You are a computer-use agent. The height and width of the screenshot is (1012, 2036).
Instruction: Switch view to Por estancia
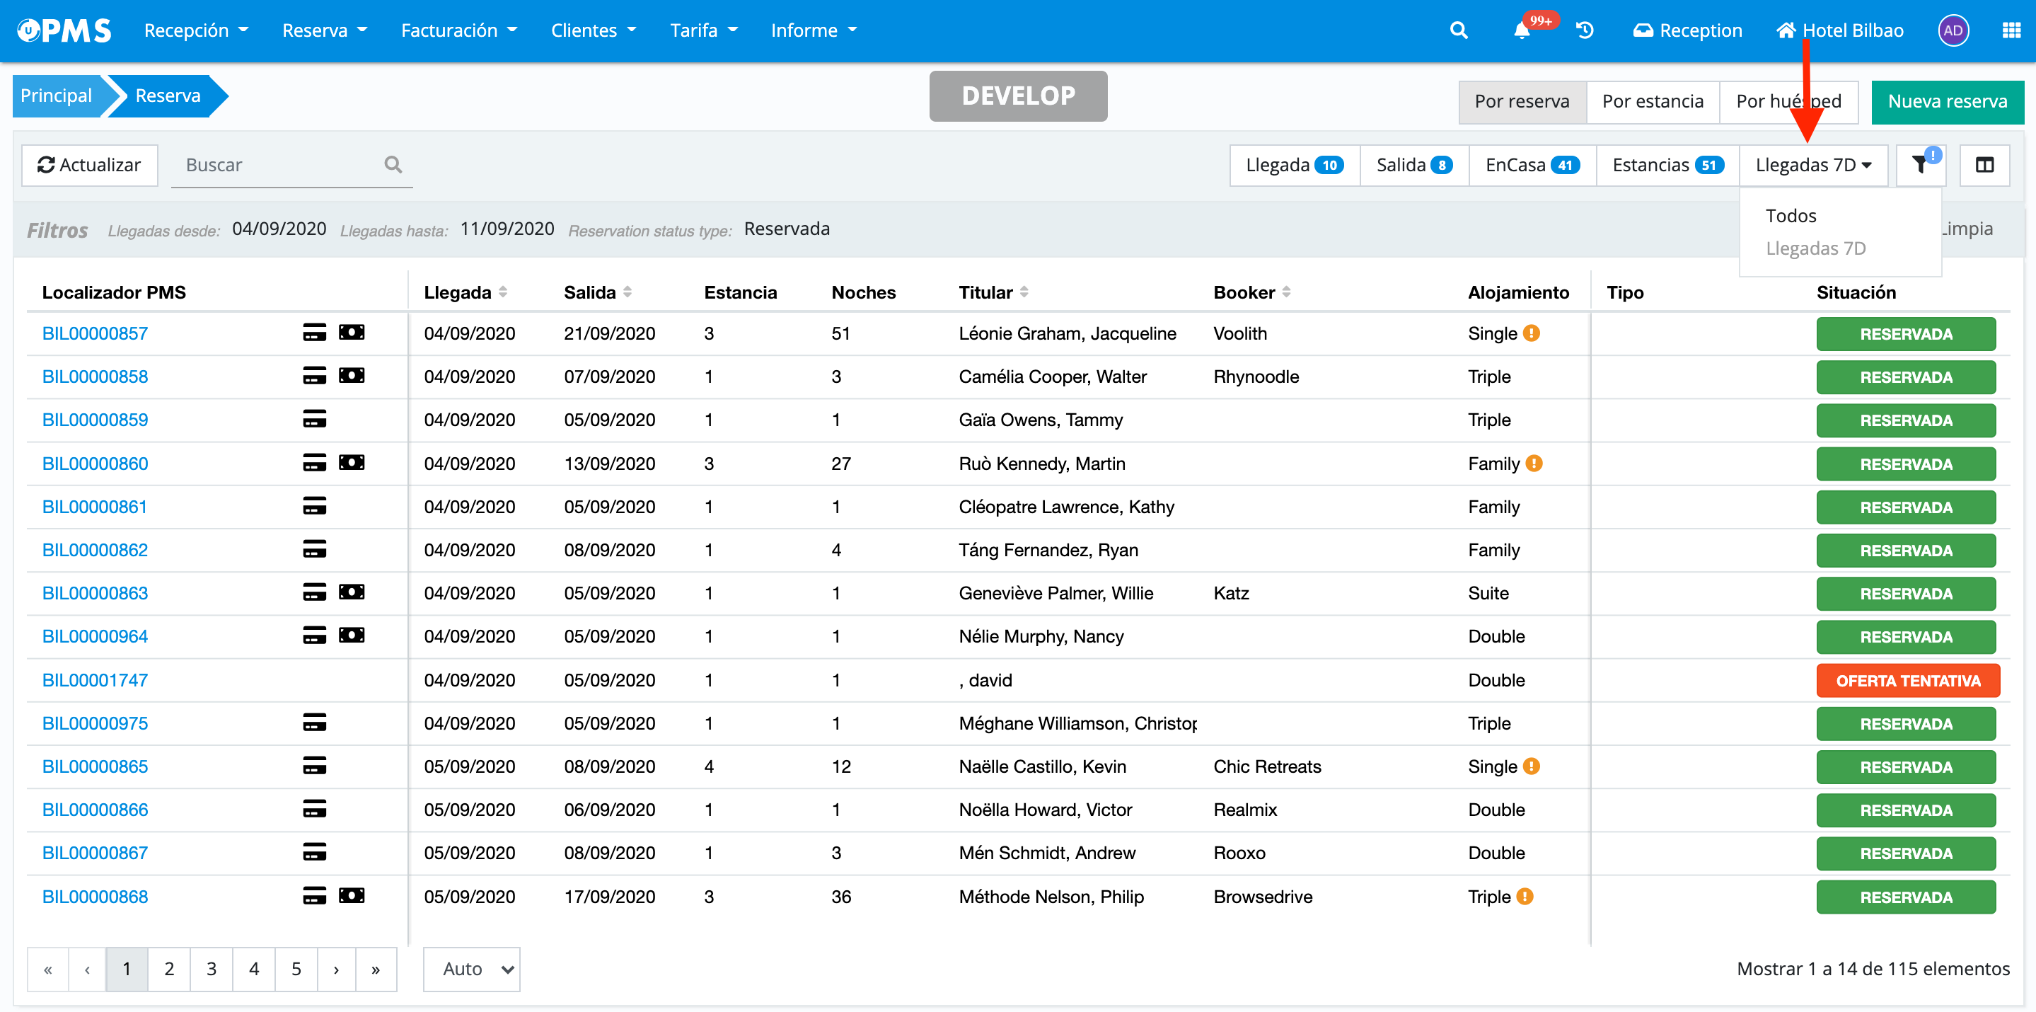(x=1652, y=101)
